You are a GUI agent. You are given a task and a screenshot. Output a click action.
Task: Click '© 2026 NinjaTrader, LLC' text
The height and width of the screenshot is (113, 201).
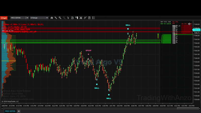(10, 101)
